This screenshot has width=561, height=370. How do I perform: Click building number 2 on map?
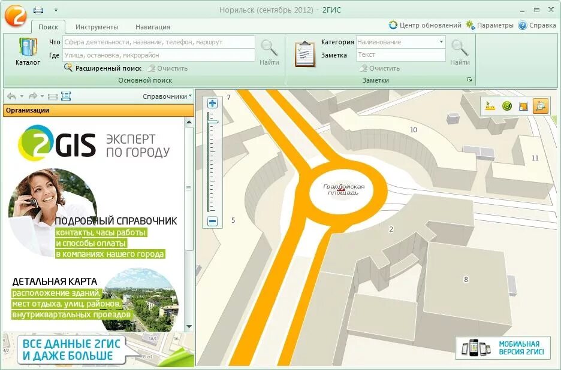tap(391, 229)
